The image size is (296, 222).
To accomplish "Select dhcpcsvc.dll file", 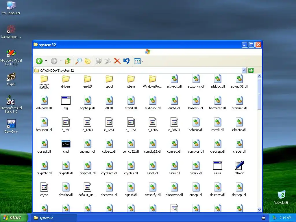I will tap(109, 190).
